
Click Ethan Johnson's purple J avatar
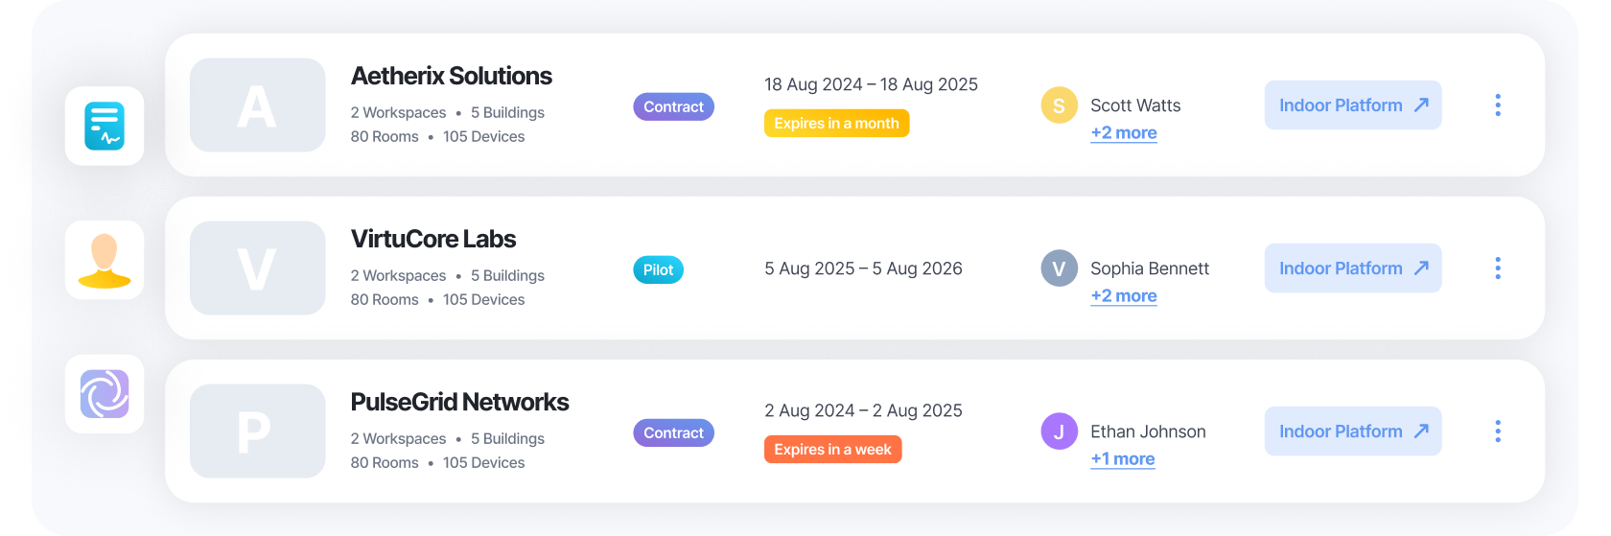coord(1059,431)
